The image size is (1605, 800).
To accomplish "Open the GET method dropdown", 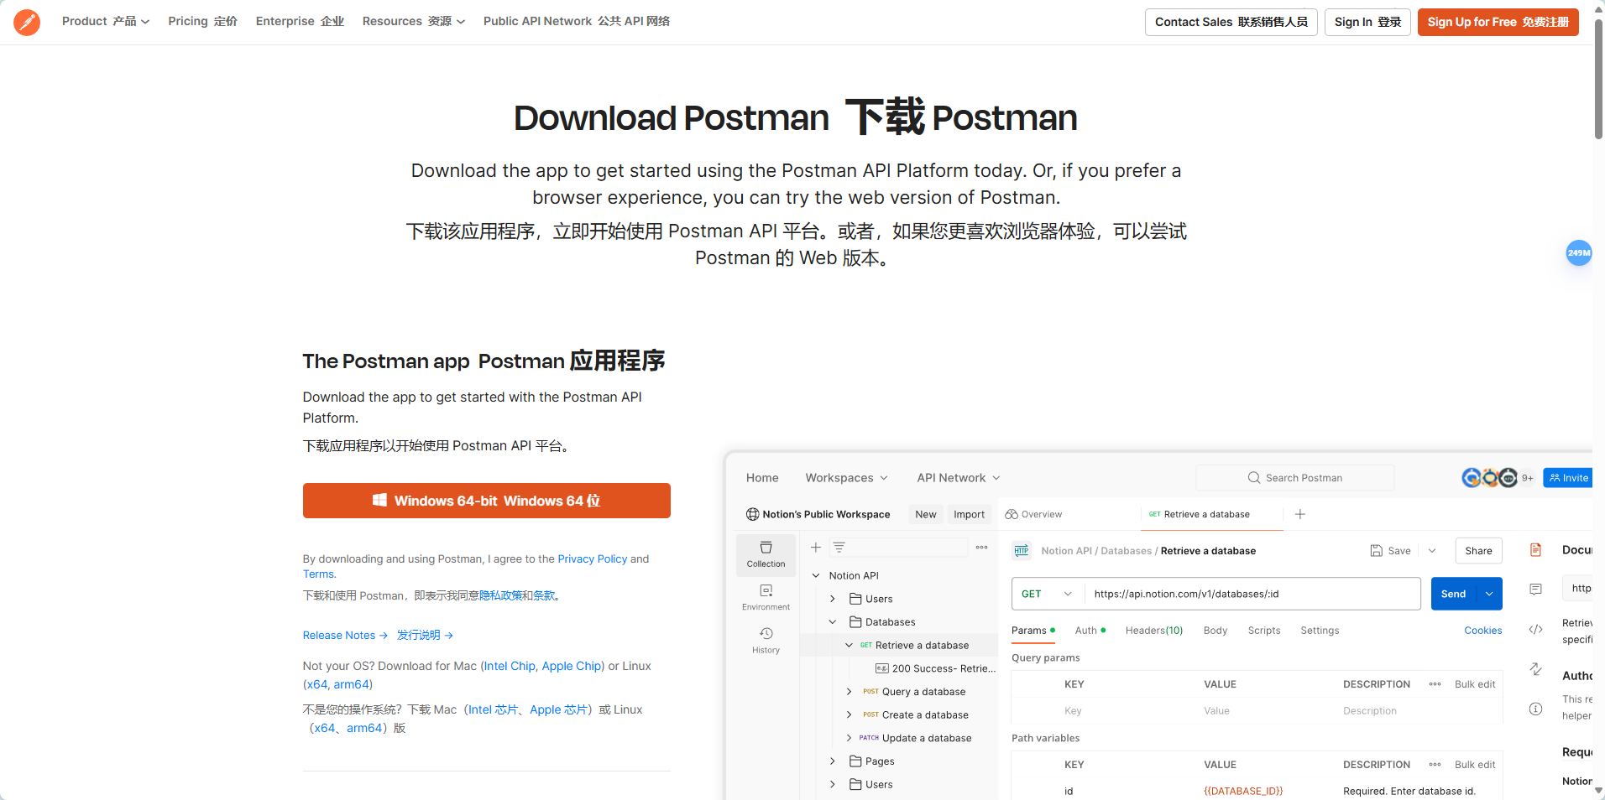I will pyautogui.click(x=1047, y=594).
